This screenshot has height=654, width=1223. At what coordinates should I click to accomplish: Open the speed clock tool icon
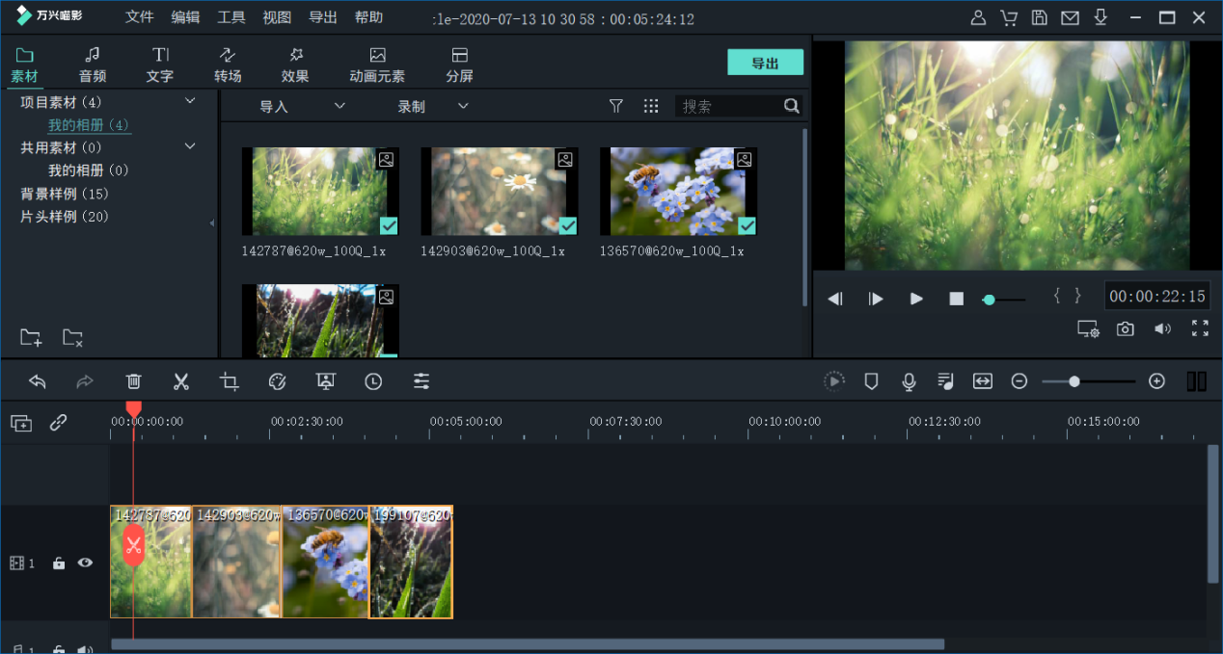tap(373, 381)
